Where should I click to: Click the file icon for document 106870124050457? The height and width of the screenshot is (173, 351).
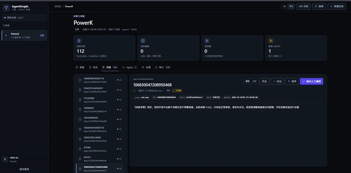tap(80, 90)
